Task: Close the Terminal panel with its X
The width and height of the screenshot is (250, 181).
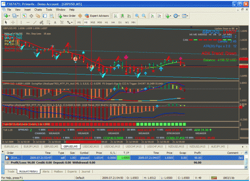Action: pyautogui.click(x=2, y=151)
